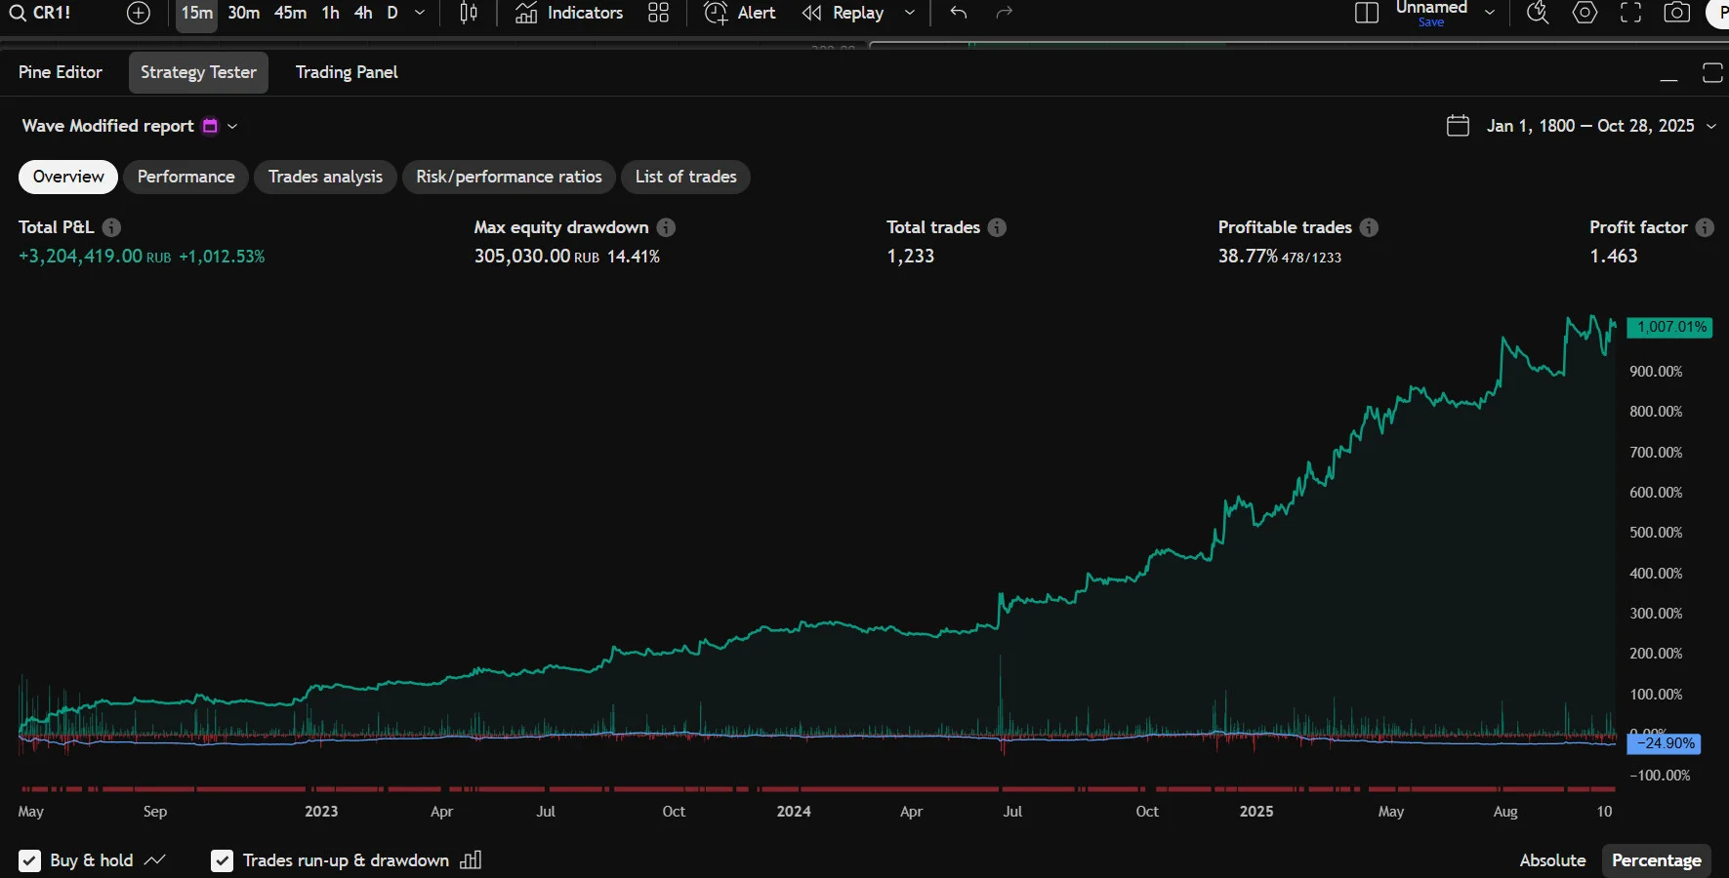1729x878 pixels.
Task: Show info for Total P&L
Action: click(x=112, y=227)
